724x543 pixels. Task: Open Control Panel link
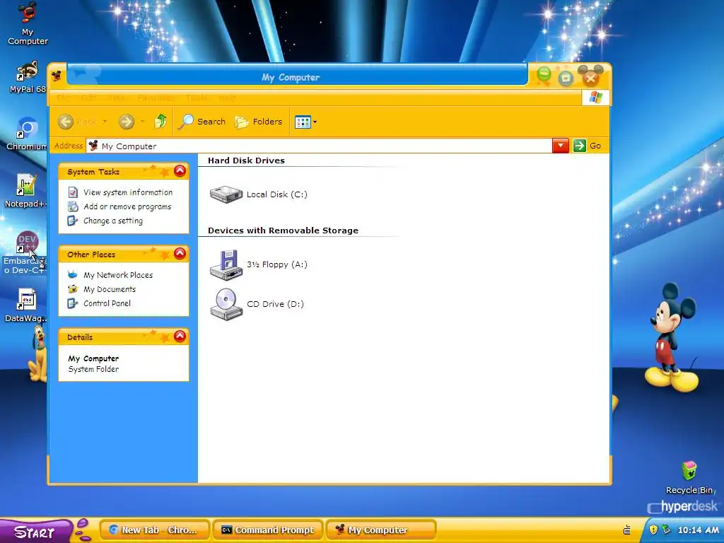[x=107, y=303]
